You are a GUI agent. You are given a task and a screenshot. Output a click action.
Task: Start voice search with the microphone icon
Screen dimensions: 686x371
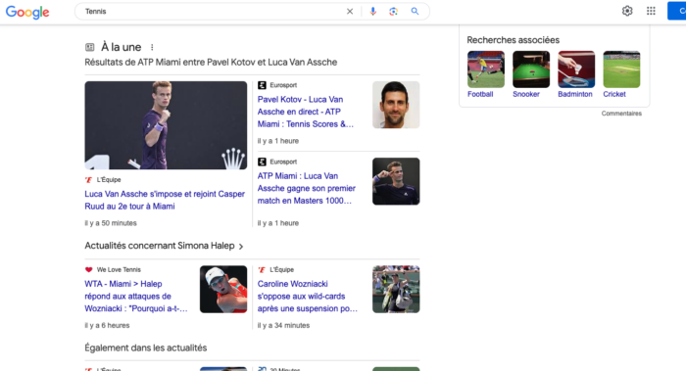point(372,12)
